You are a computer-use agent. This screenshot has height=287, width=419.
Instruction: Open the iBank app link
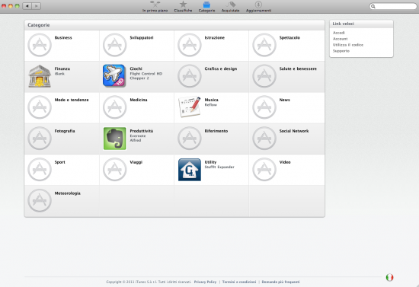[x=59, y=74]
